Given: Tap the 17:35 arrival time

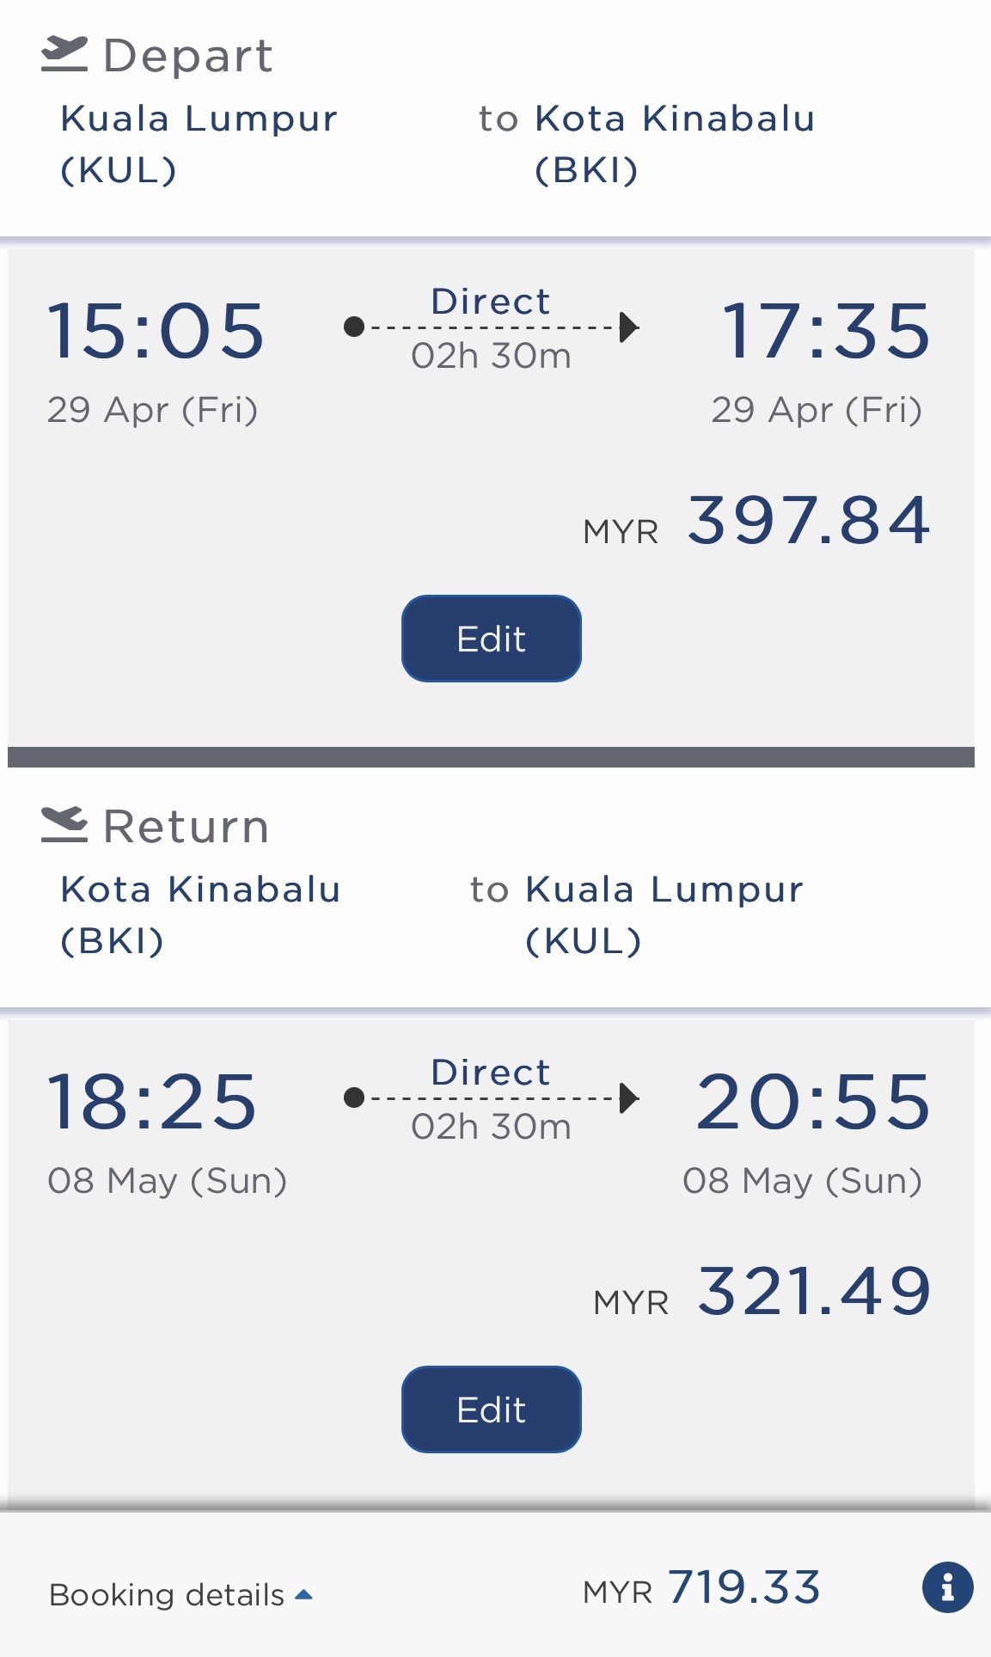Looking at the screenshot, I should [x=825, y=331].
